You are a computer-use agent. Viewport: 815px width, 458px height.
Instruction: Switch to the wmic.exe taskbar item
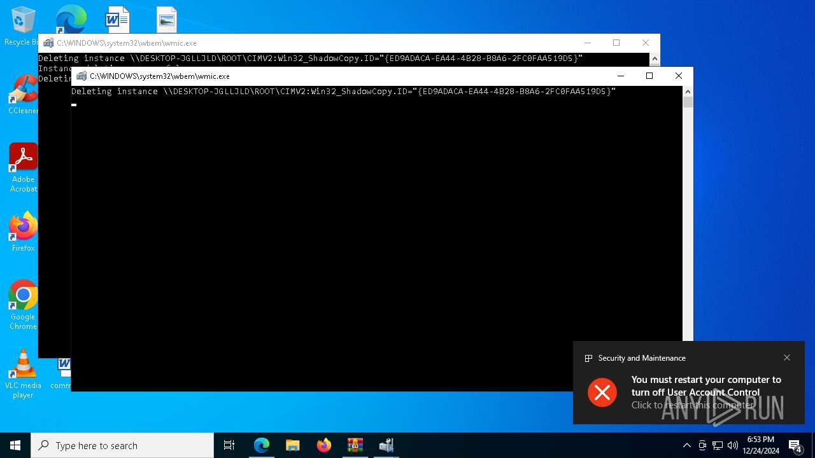pyautogui.click(x=386, y=445)
